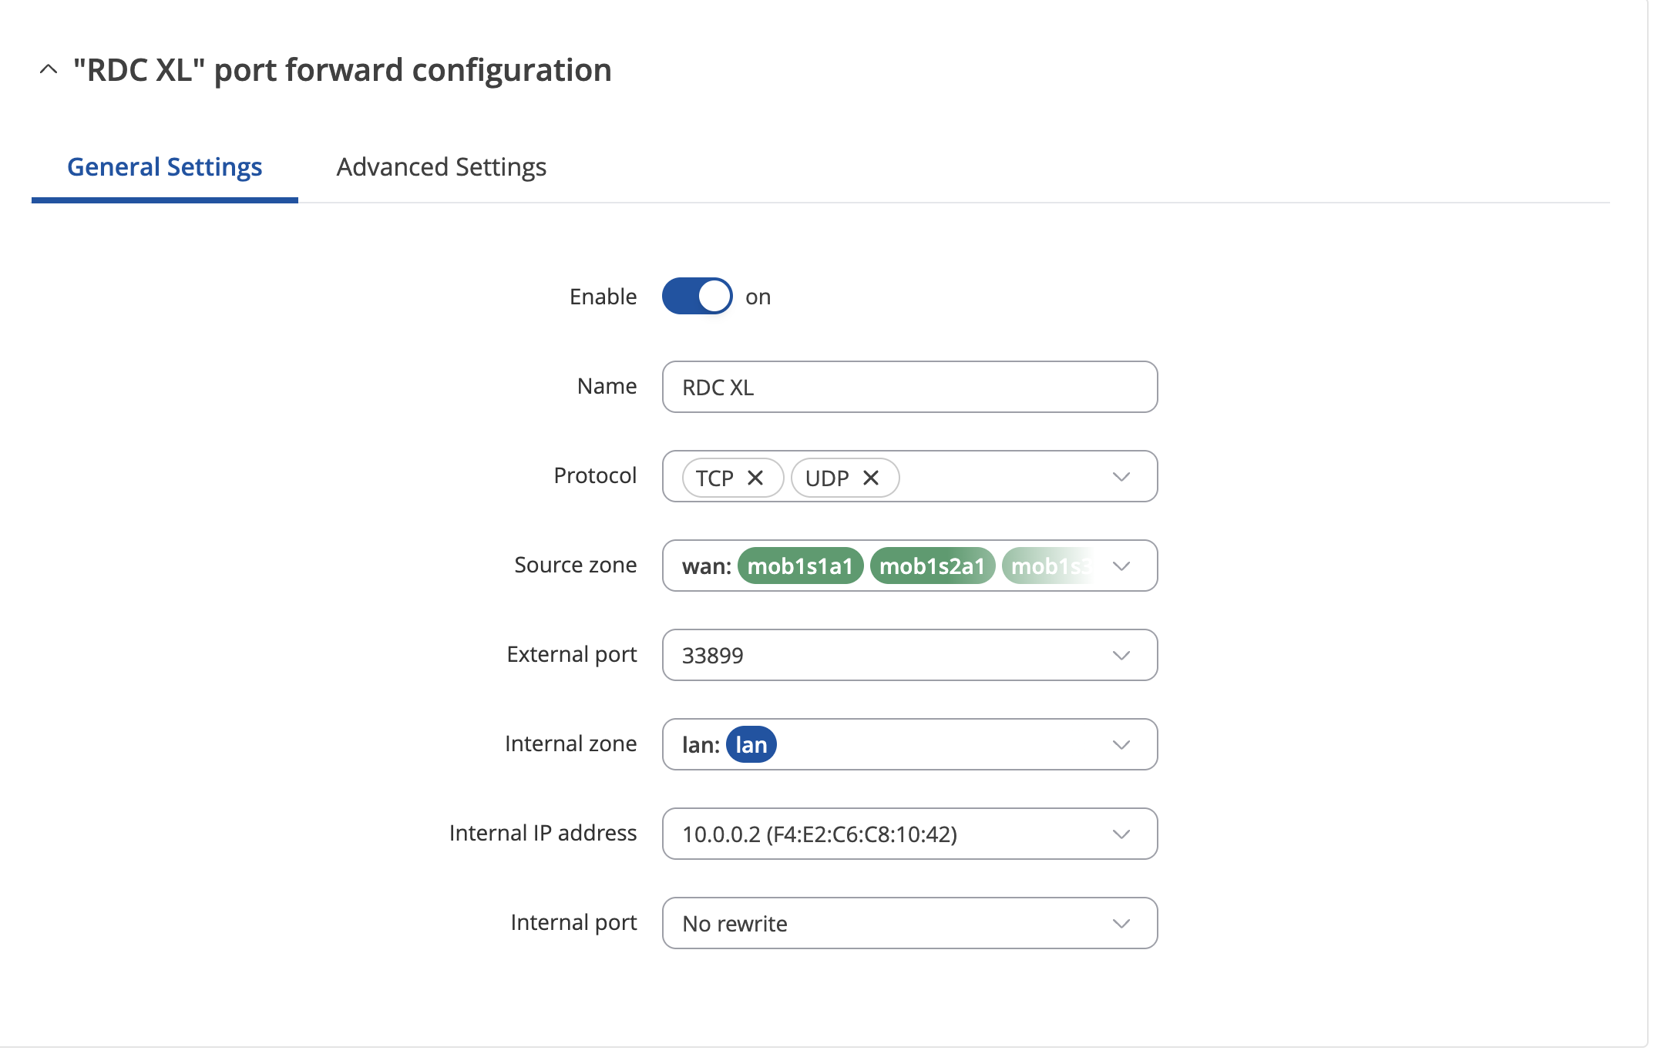Click the lan badge in Internal zone
This screenshot has width=1654, height=1054.
[x=751, y=745]
